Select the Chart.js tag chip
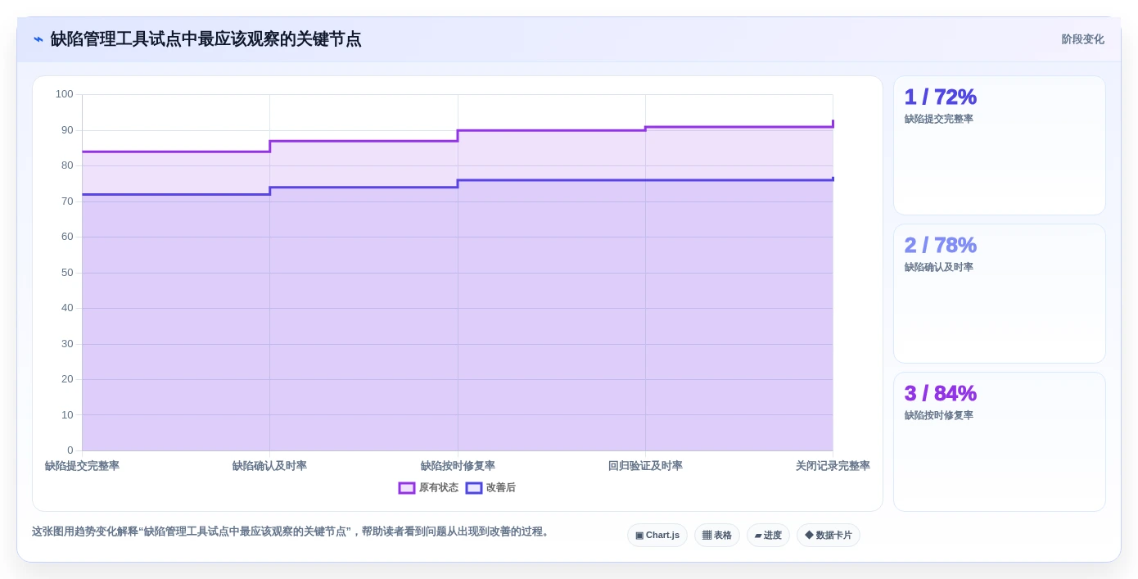Image resolution: width=1138 pixels, height=579 pixels. [x=657, y=536]
